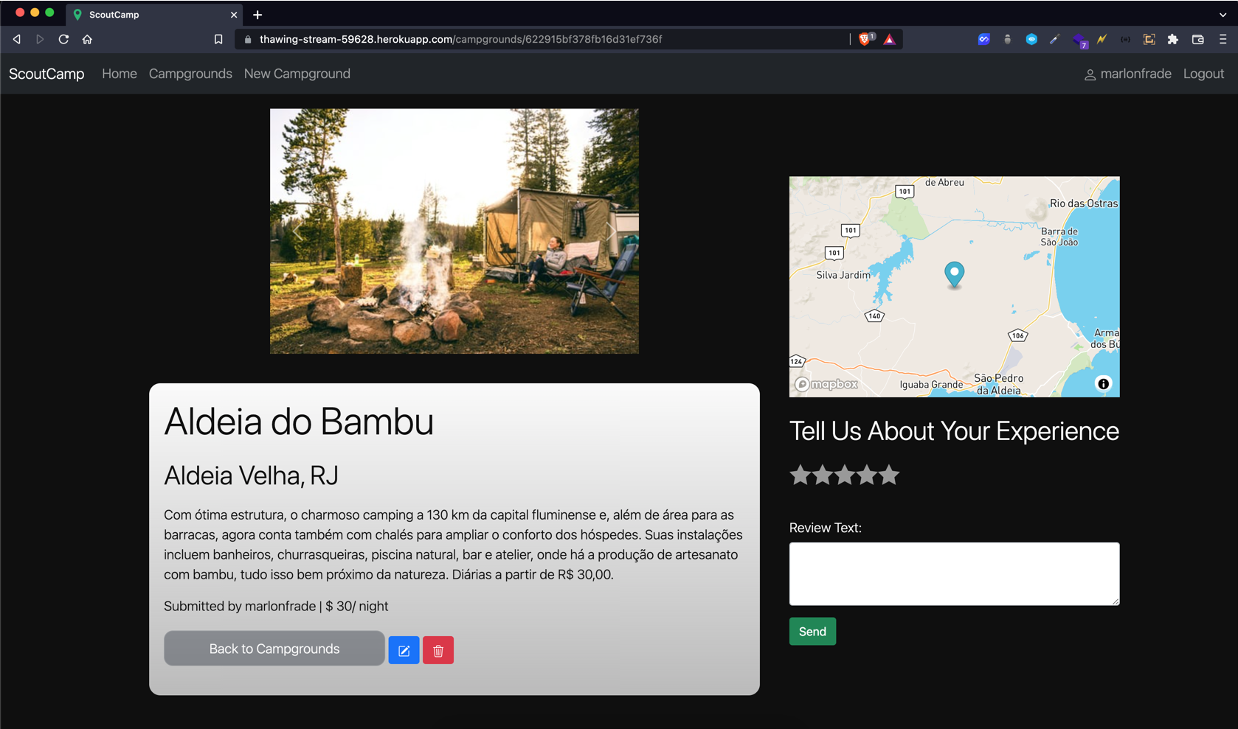Viewport: 1238px width, 729px height.
Task: Click Tell Us About Your Experience heading
Action: [954, 431]
